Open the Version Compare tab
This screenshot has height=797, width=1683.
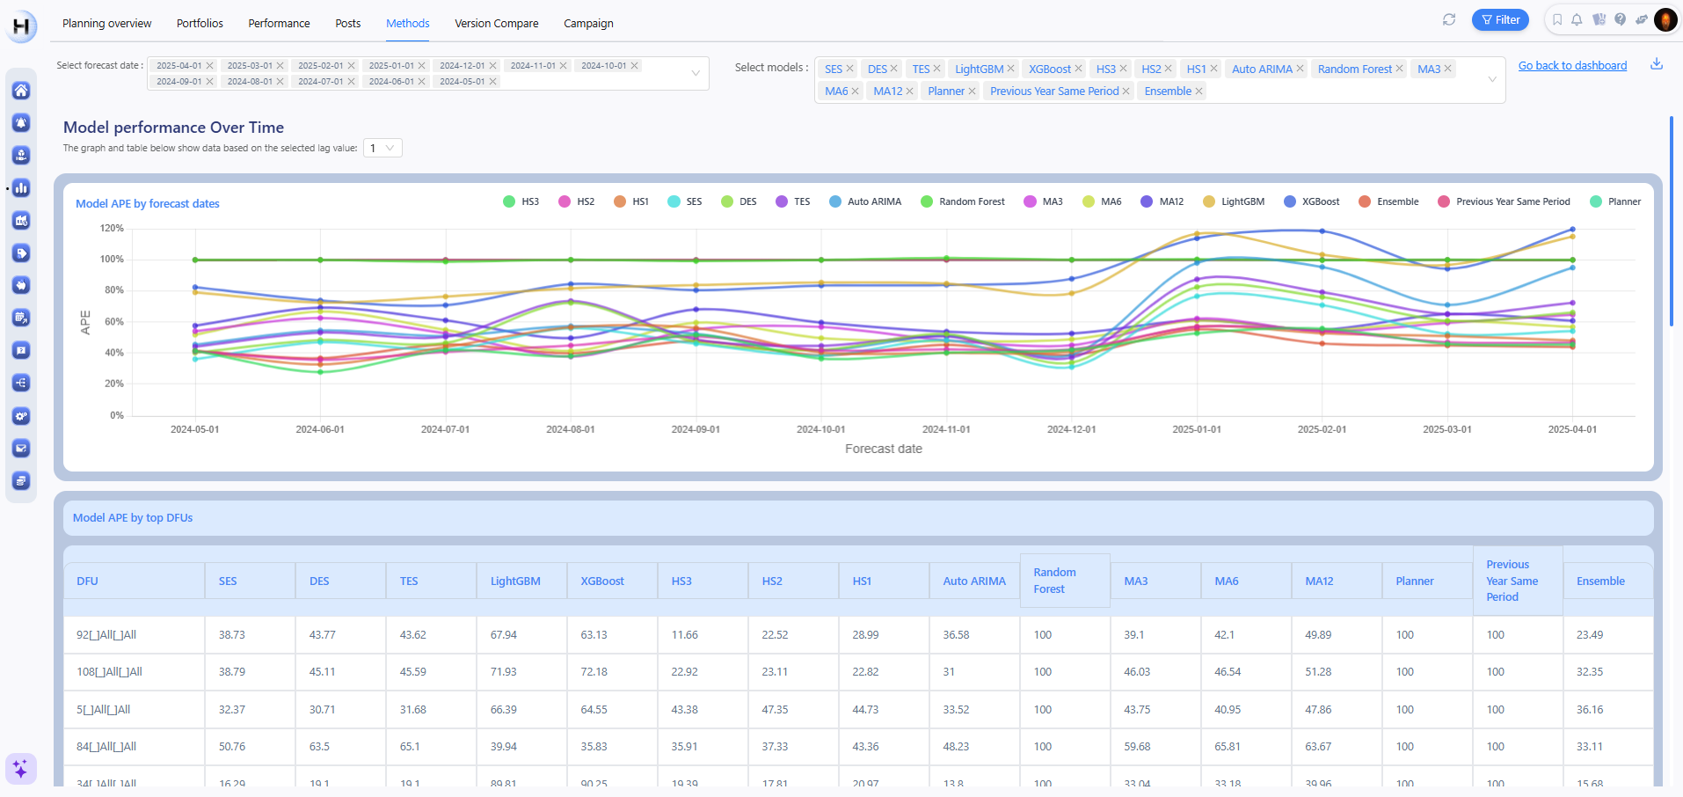click(496, 23)
